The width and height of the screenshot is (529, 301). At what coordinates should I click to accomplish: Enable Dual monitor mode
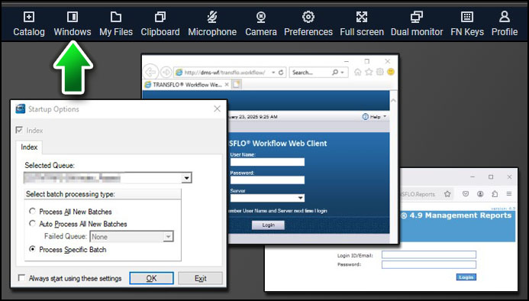(x=417, y=24)
